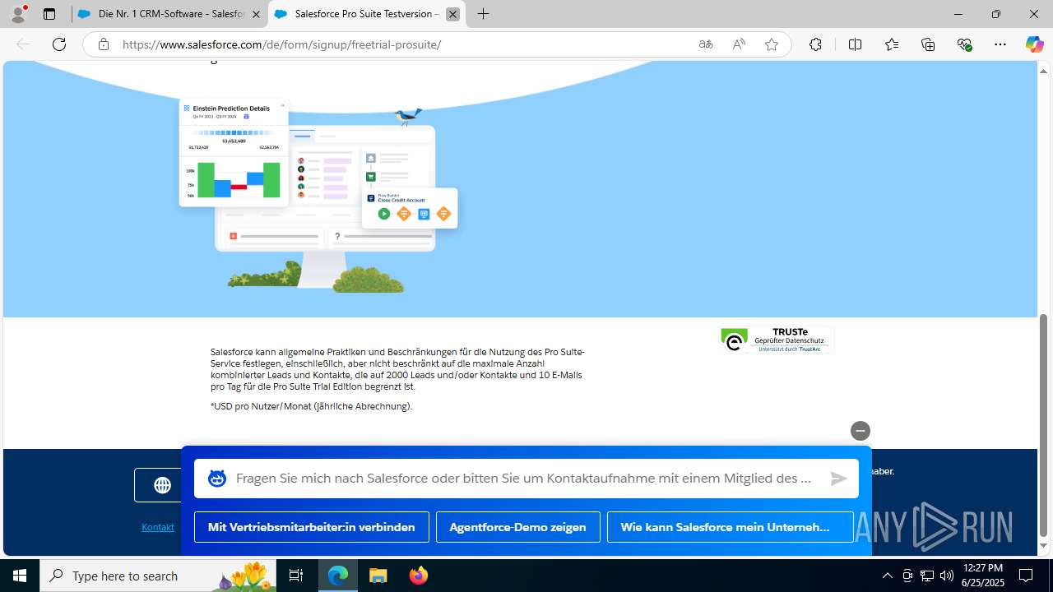
Task: Send the chat message
Action: coord(838,479)
